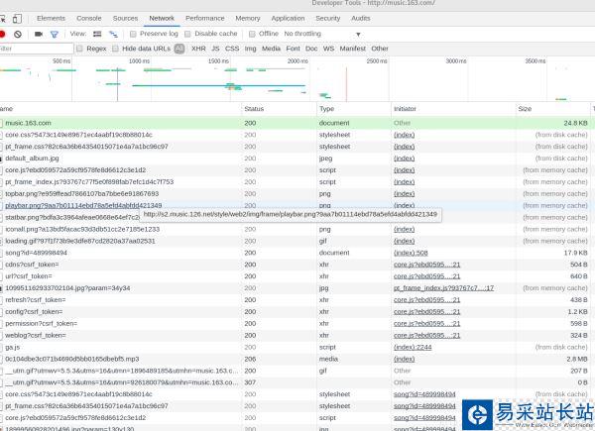
Task: Select the weblog?csrf_token= request
Action: click(296, 336)
